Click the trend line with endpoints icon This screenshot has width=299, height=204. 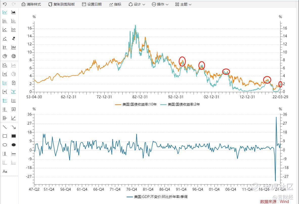click(14, 118)
